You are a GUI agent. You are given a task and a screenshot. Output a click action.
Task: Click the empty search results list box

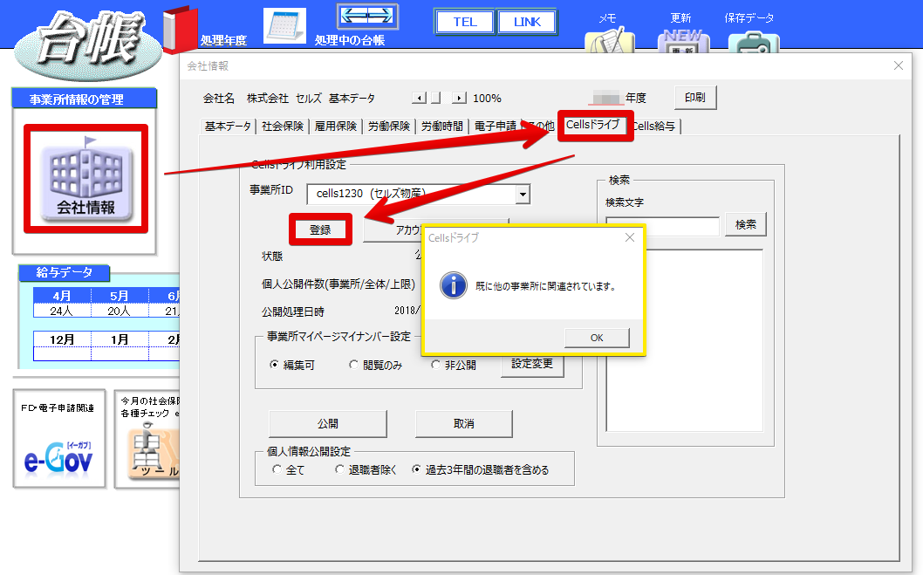point(685,340)
